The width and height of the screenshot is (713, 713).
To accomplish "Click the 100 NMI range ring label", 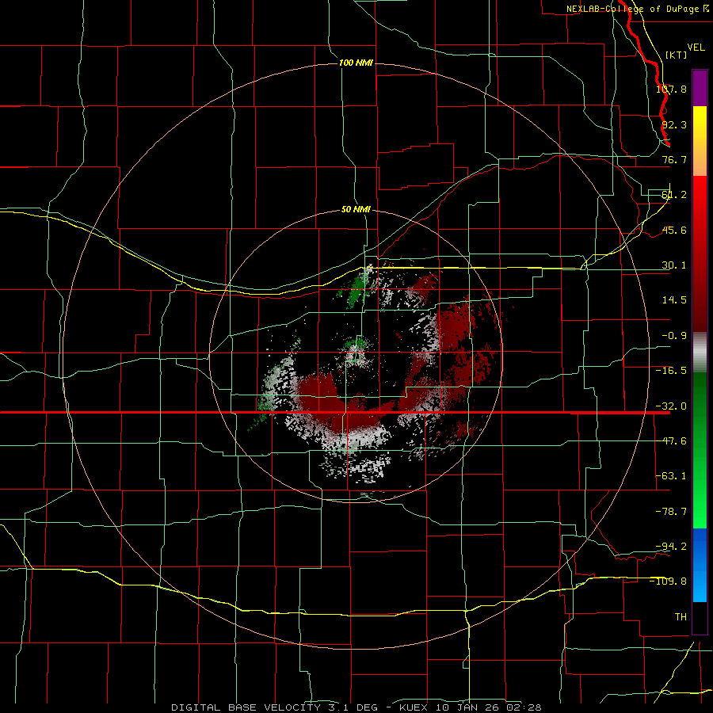I will [x=356, y=63].
